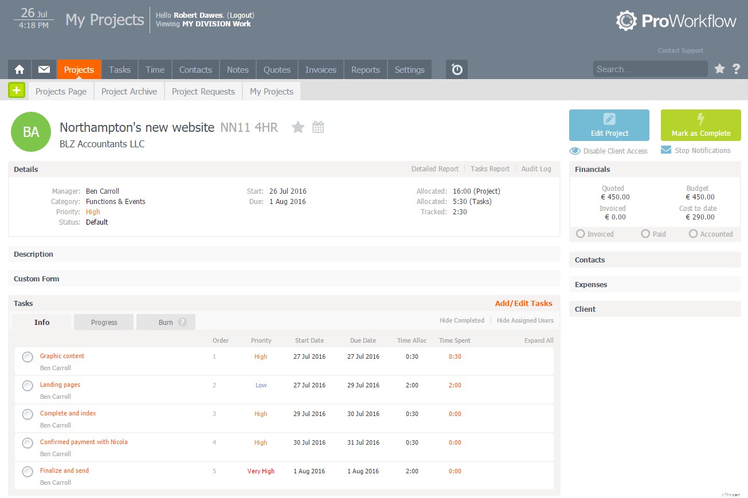Viewport: 748px width, 498px height.
Task: Click the help question mark icon
Action: (737, 69)
